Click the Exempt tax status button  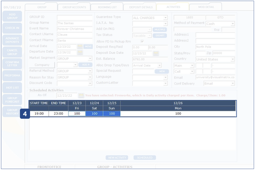(x=160, y=36)
